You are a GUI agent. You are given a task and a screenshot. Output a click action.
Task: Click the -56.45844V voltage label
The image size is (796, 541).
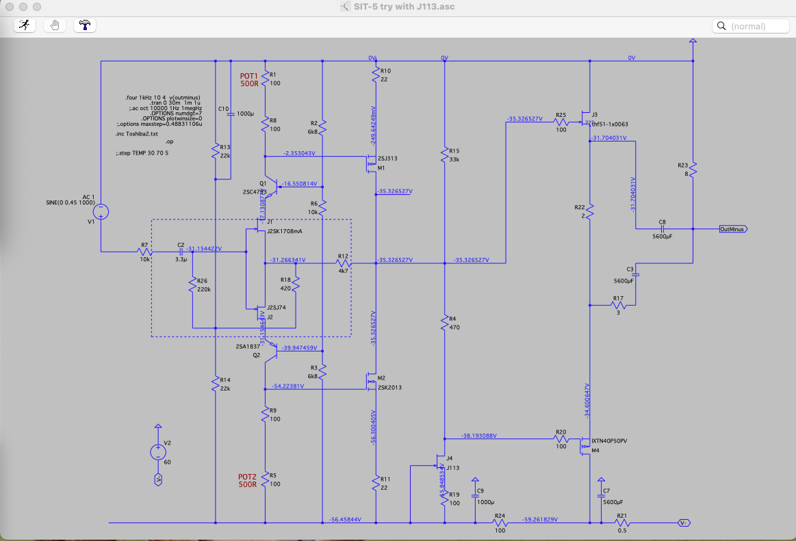pyautogui.click(x=345, y=520)
